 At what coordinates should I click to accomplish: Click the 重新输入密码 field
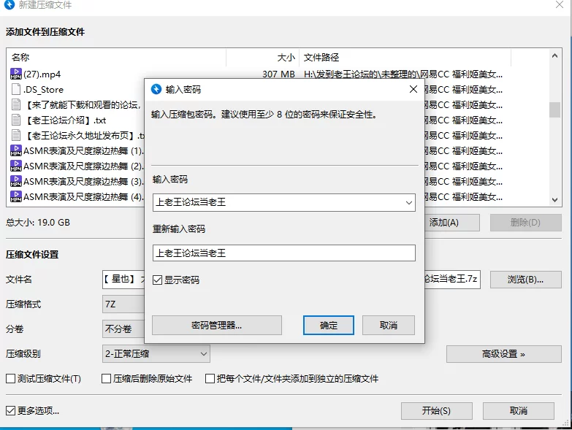tap(284, 253)
